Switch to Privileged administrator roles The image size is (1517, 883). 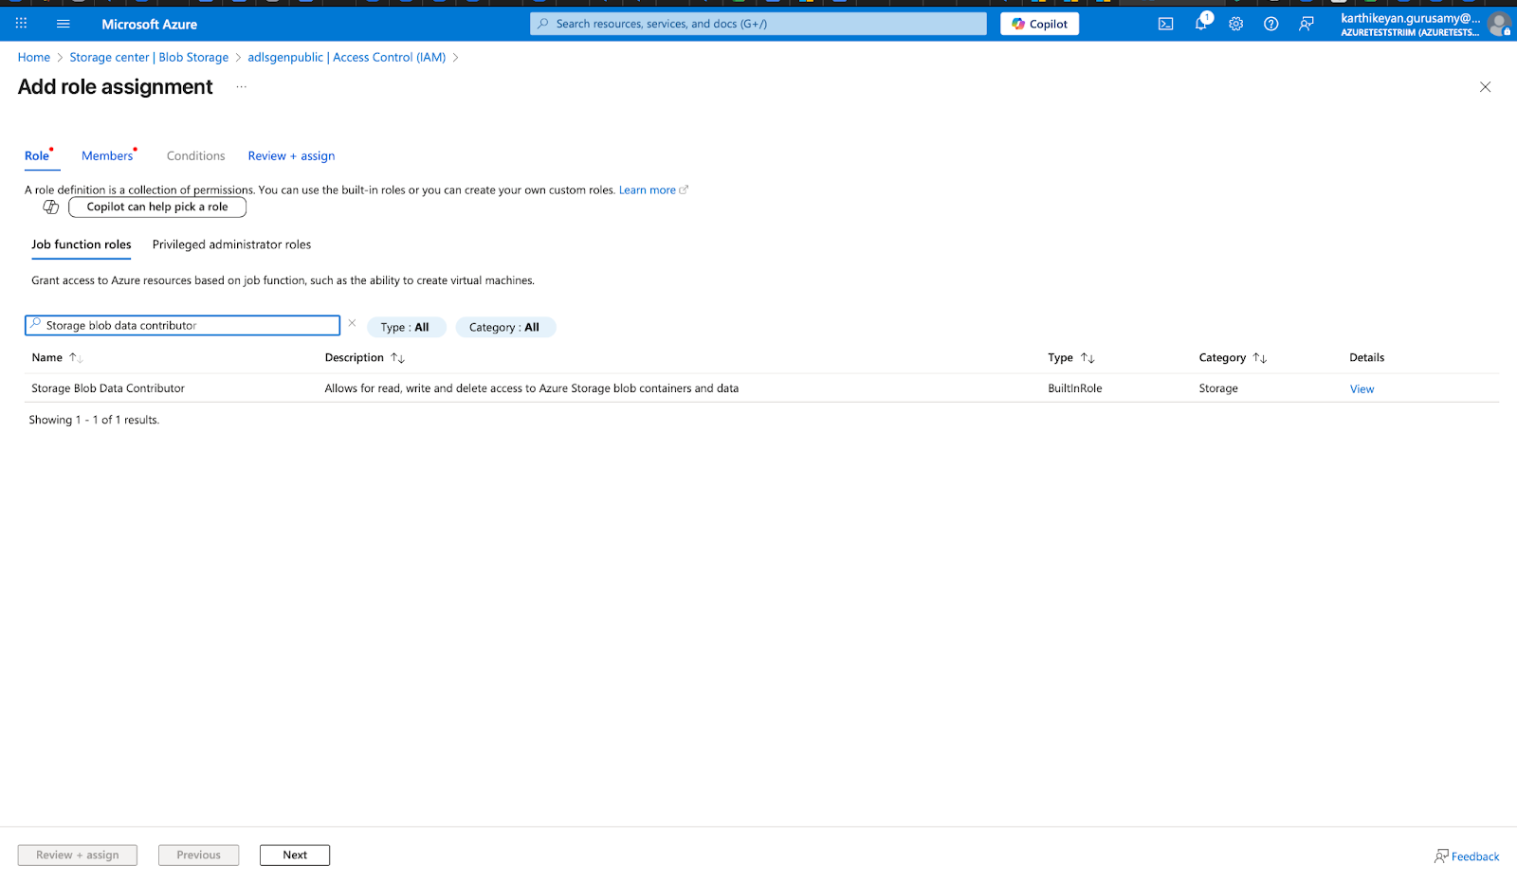click(230, 244)
